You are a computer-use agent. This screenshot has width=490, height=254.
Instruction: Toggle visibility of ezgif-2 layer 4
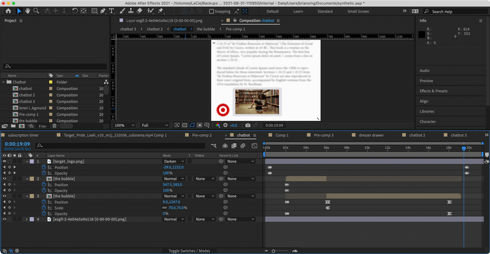[x=5, y=219]
